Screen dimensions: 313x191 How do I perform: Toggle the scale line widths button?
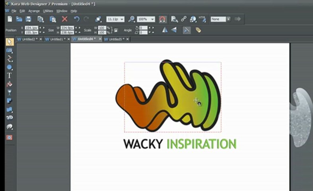tap(187, 30)
